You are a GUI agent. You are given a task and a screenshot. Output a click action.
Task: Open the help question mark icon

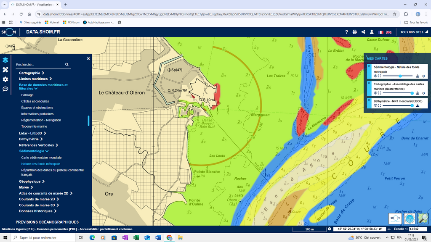[346, 32]
